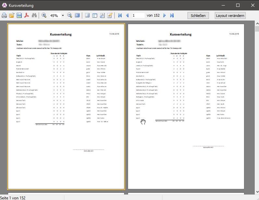The height and width of the screenshot is (200, 259).
Task: Save the report with the floppy disk icon
Action: click(19, 16)
